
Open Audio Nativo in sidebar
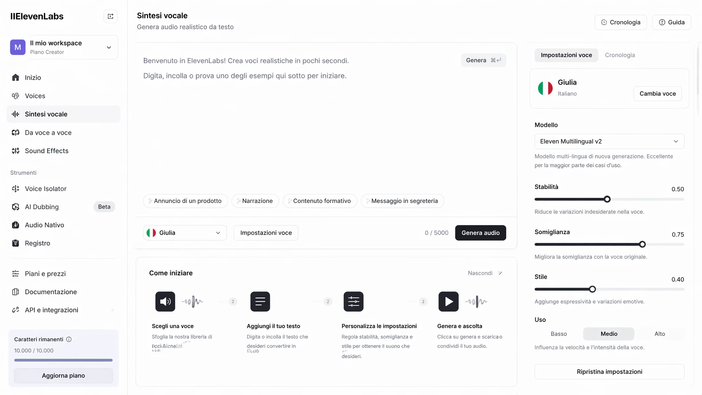pyautogui.click(x=63, y=225)
